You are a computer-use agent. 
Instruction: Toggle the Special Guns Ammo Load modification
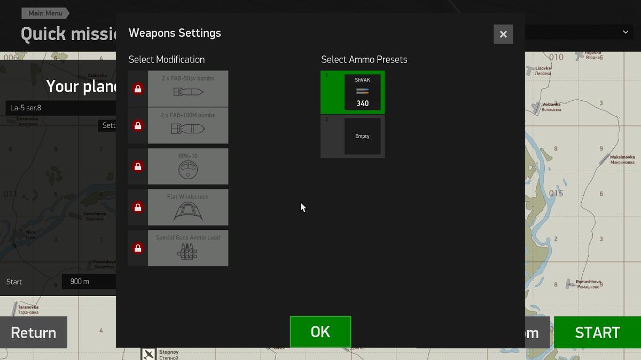(188, 248)
